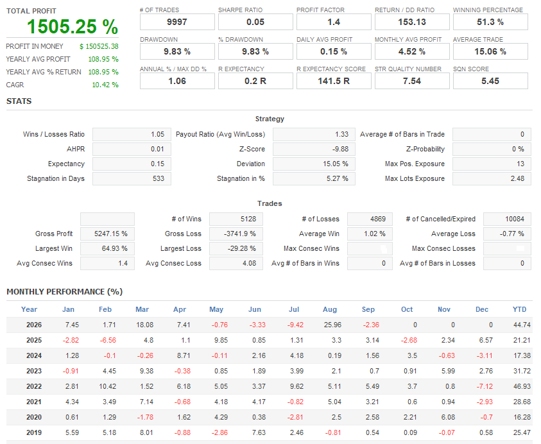Viewport: 541px width, 444px height.
Task: Click the Sharpe Ratio value 0.05
Action: [255, 22]
